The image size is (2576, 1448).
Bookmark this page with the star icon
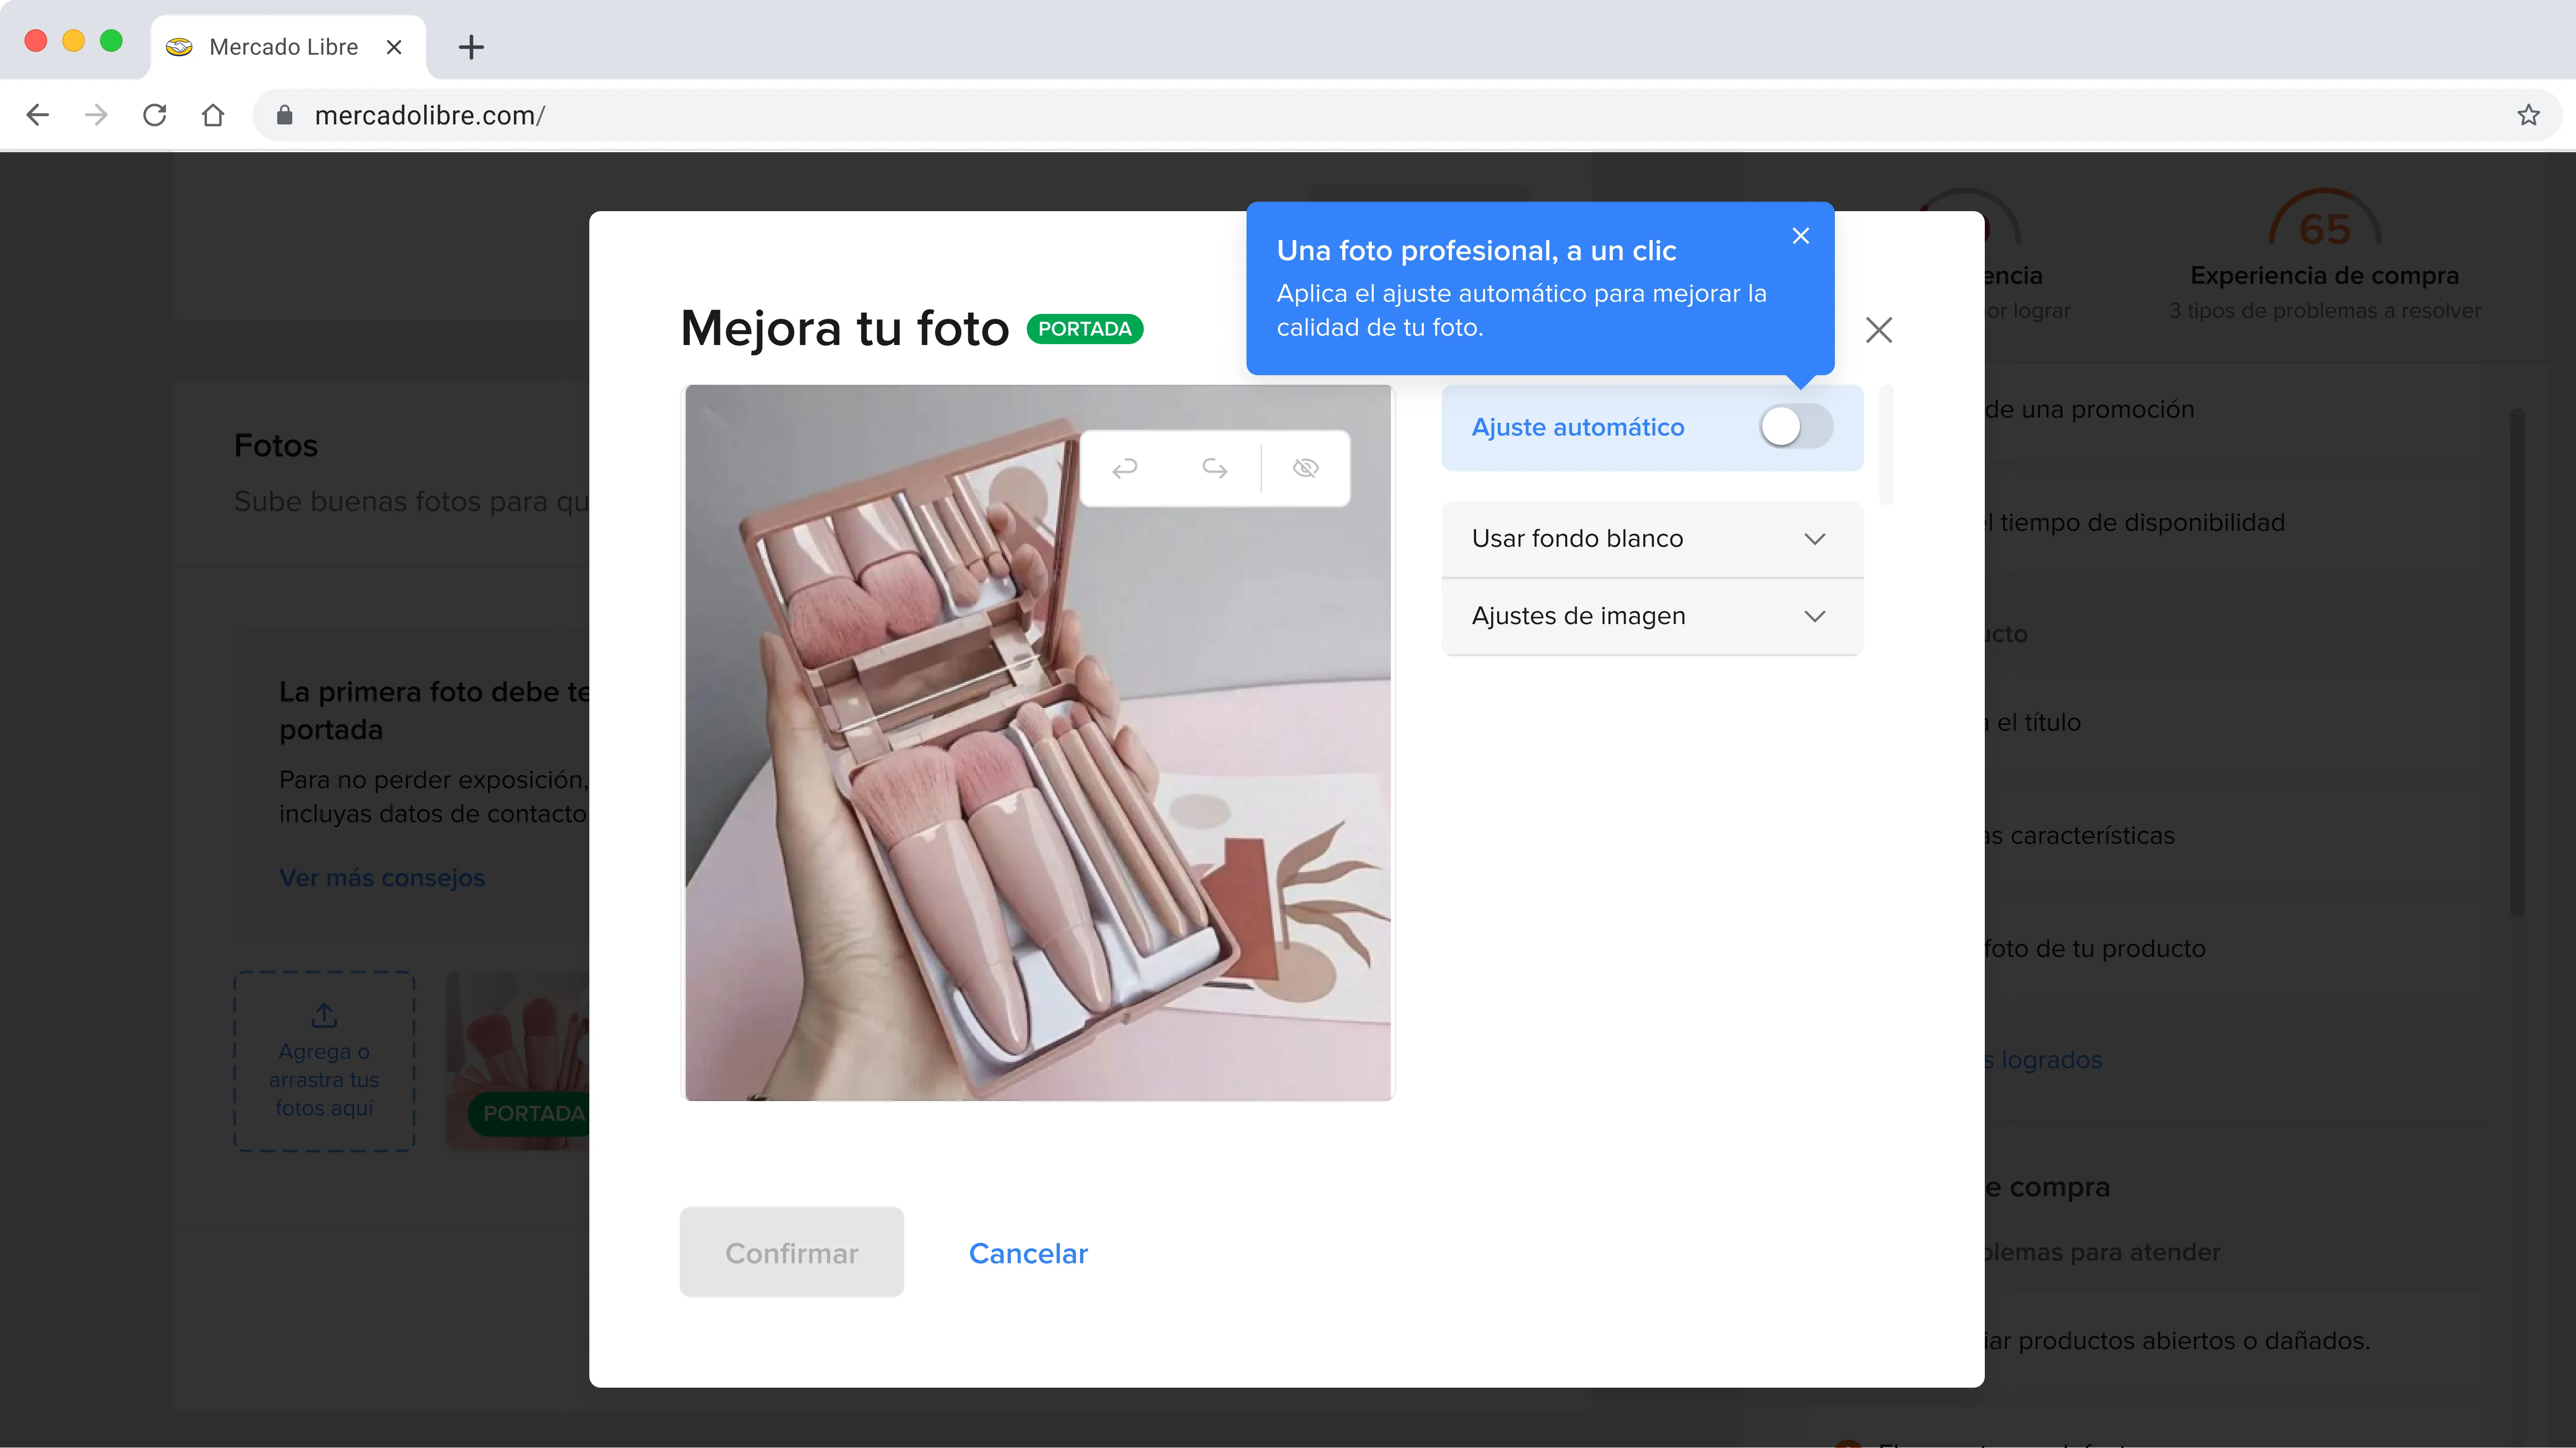pos(2529,115)
